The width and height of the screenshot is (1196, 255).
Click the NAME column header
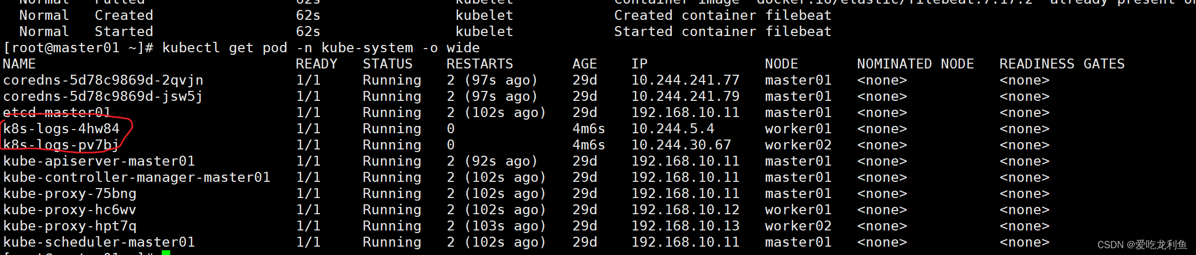19,64
